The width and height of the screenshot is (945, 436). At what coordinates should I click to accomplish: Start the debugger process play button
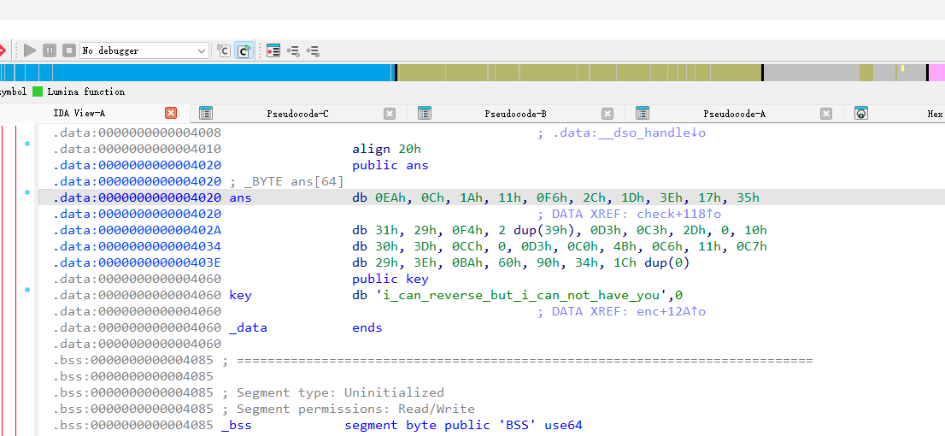(x=30, y=50)
